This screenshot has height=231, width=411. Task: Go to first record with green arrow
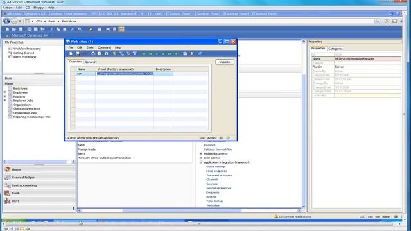click(x=144, y=54)
